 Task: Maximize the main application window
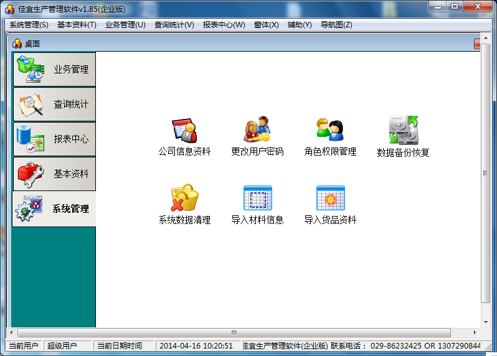click(455, 7)
